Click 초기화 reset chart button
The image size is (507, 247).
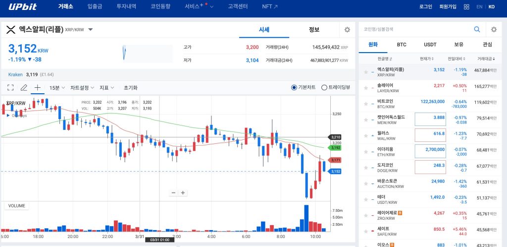pos(130,87)
